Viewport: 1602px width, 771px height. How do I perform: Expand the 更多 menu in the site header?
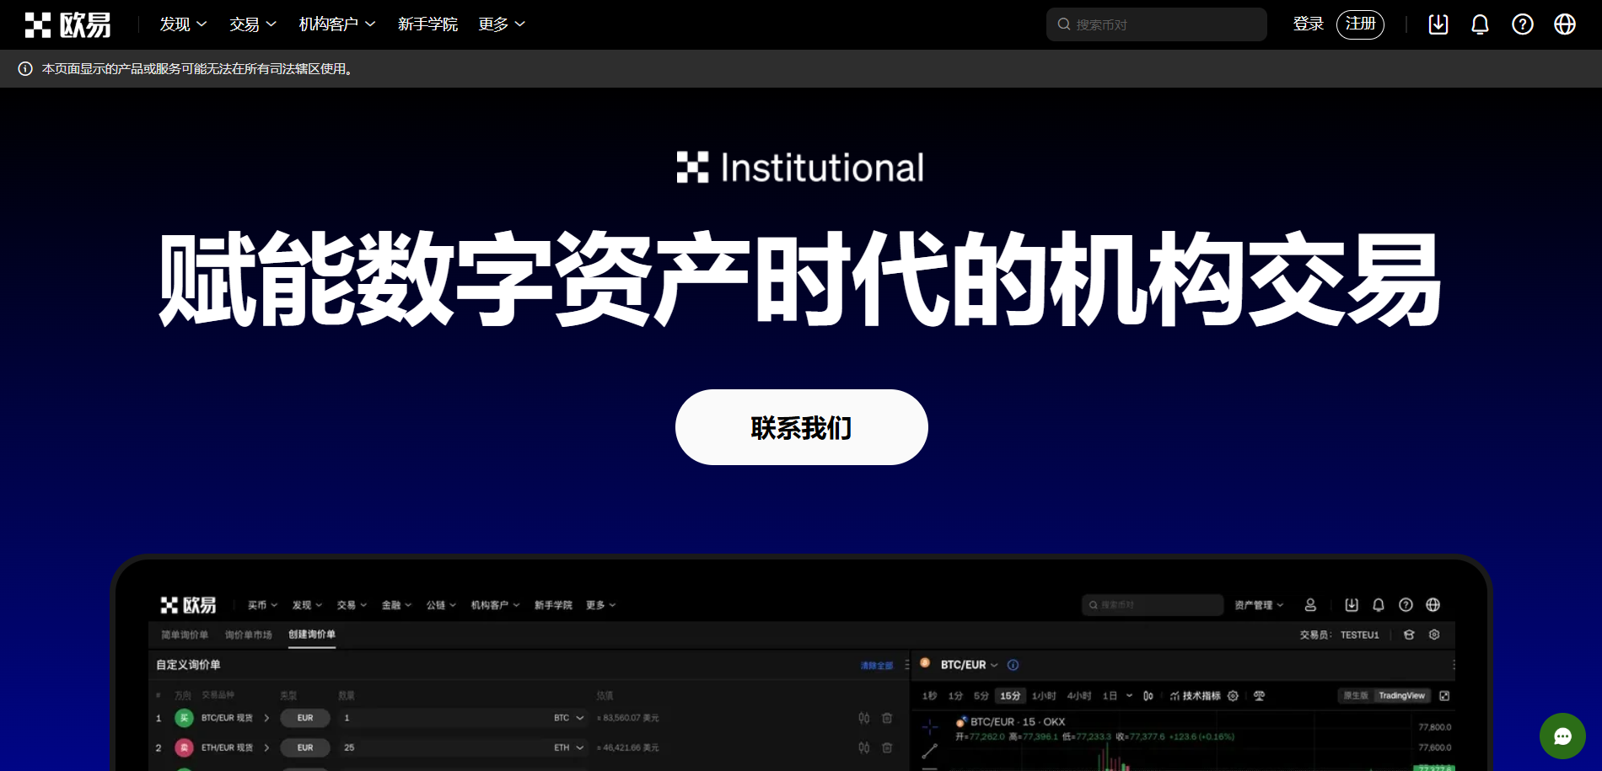tap(502, 24)
